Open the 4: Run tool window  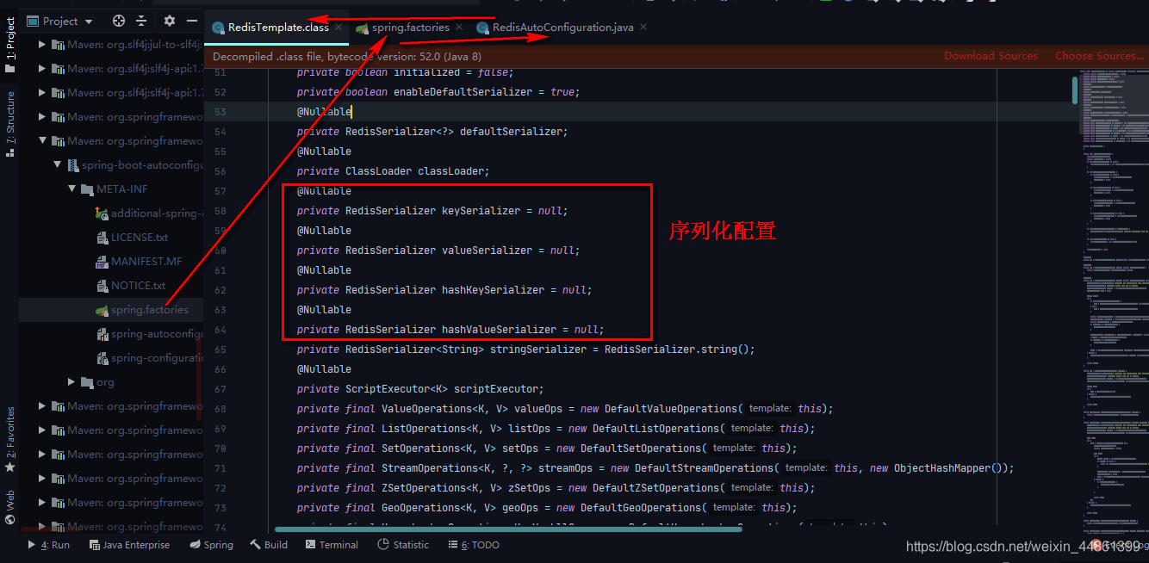pyautogui.click(x=49, y=545)
